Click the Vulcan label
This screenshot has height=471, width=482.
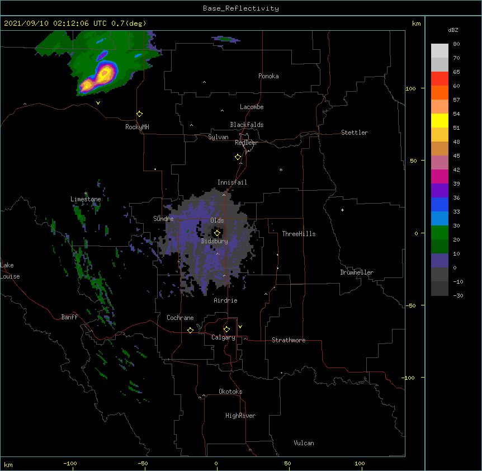pos(304,443)
